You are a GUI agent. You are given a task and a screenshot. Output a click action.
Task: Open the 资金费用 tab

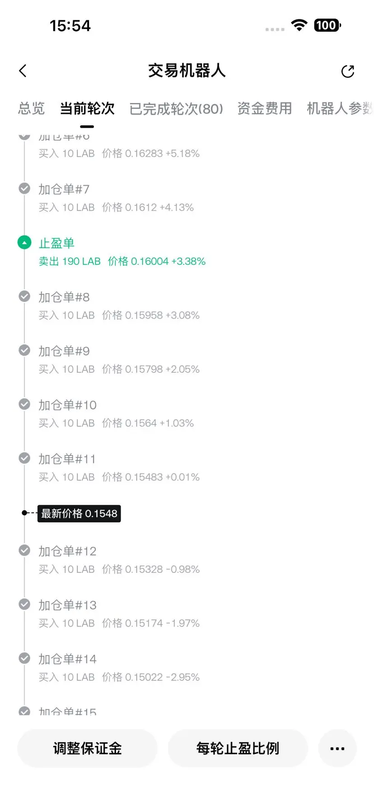click(265, 108)
